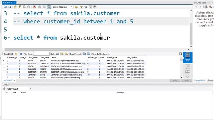214x120 pixels.
Task: Toggle automatic context help icon
Action: pyautogui.click(x=206, y=7)
